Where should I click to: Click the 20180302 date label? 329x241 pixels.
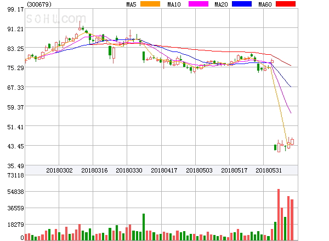click(x=59, y=170)
